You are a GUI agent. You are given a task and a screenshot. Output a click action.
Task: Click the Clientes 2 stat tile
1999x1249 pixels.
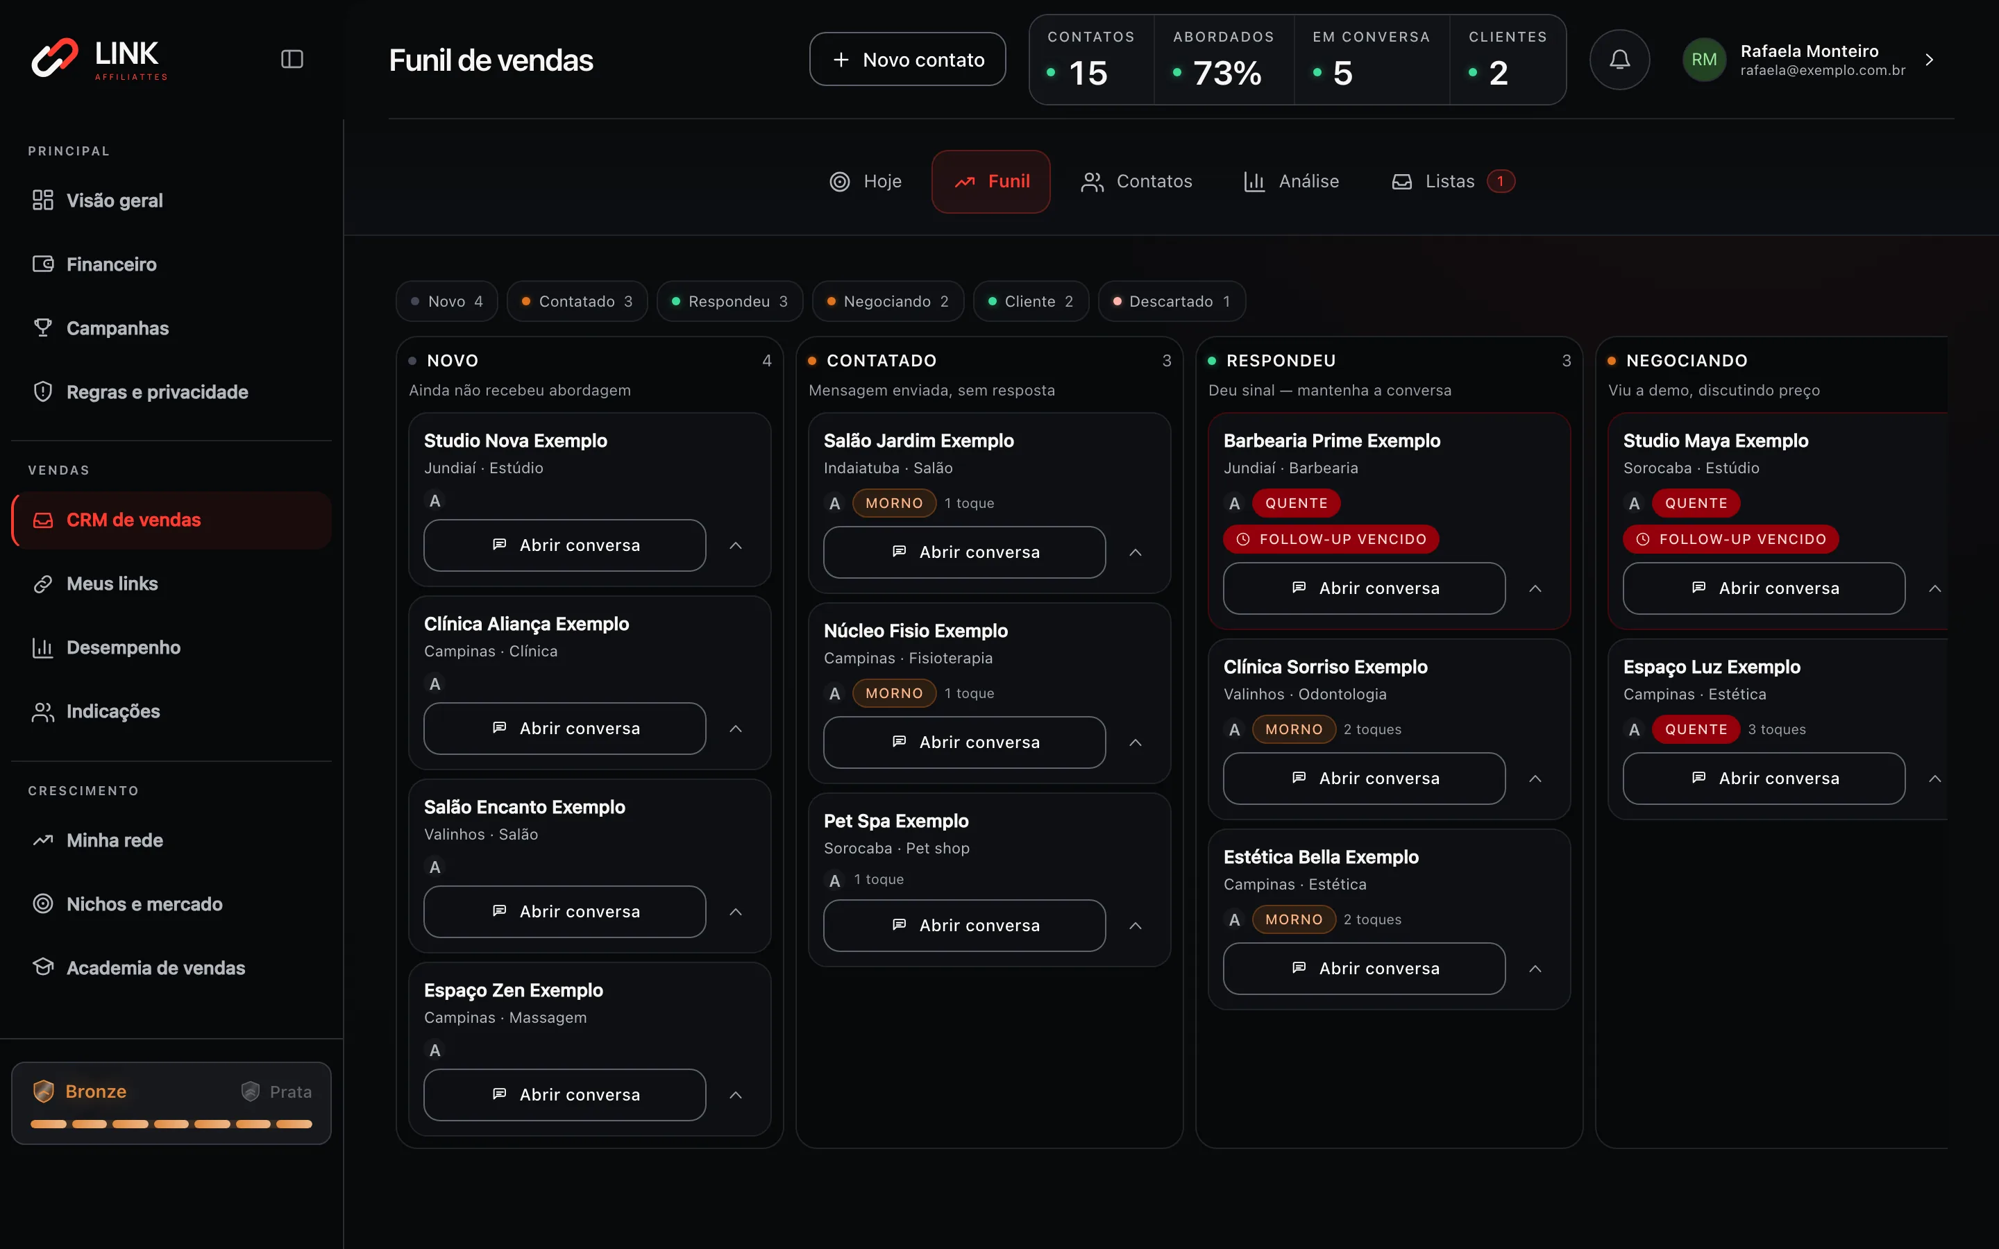(1508, 60)
